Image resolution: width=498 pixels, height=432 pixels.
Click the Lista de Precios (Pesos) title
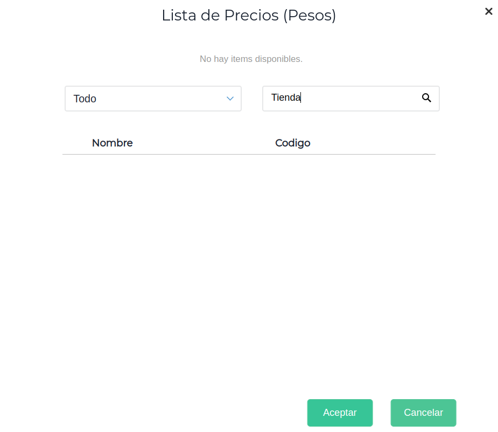[249, 15]
